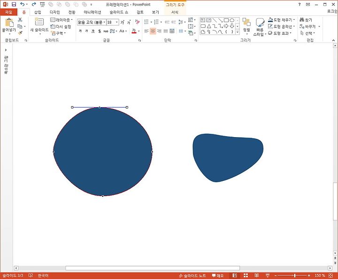Click the Paste (붙여넣기) clipboard icon

[x=9, y=23]
